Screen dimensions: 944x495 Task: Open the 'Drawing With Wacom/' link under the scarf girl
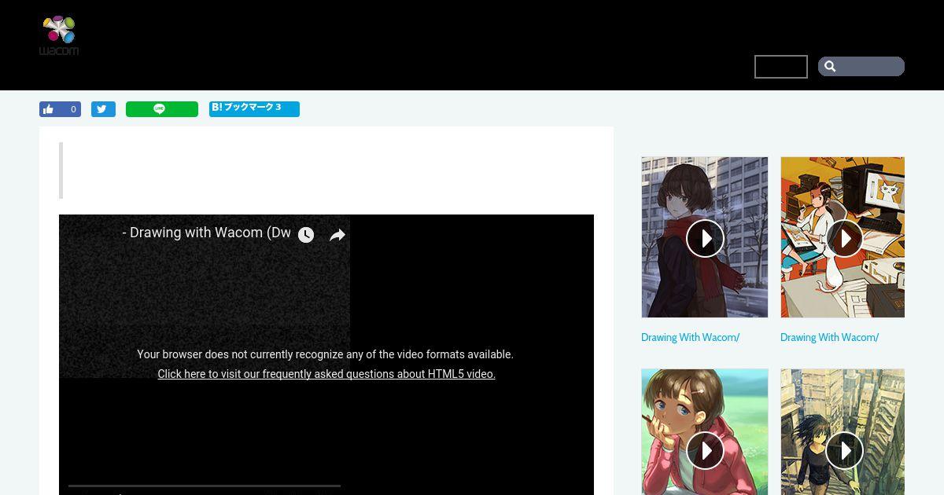click(691, 337)
